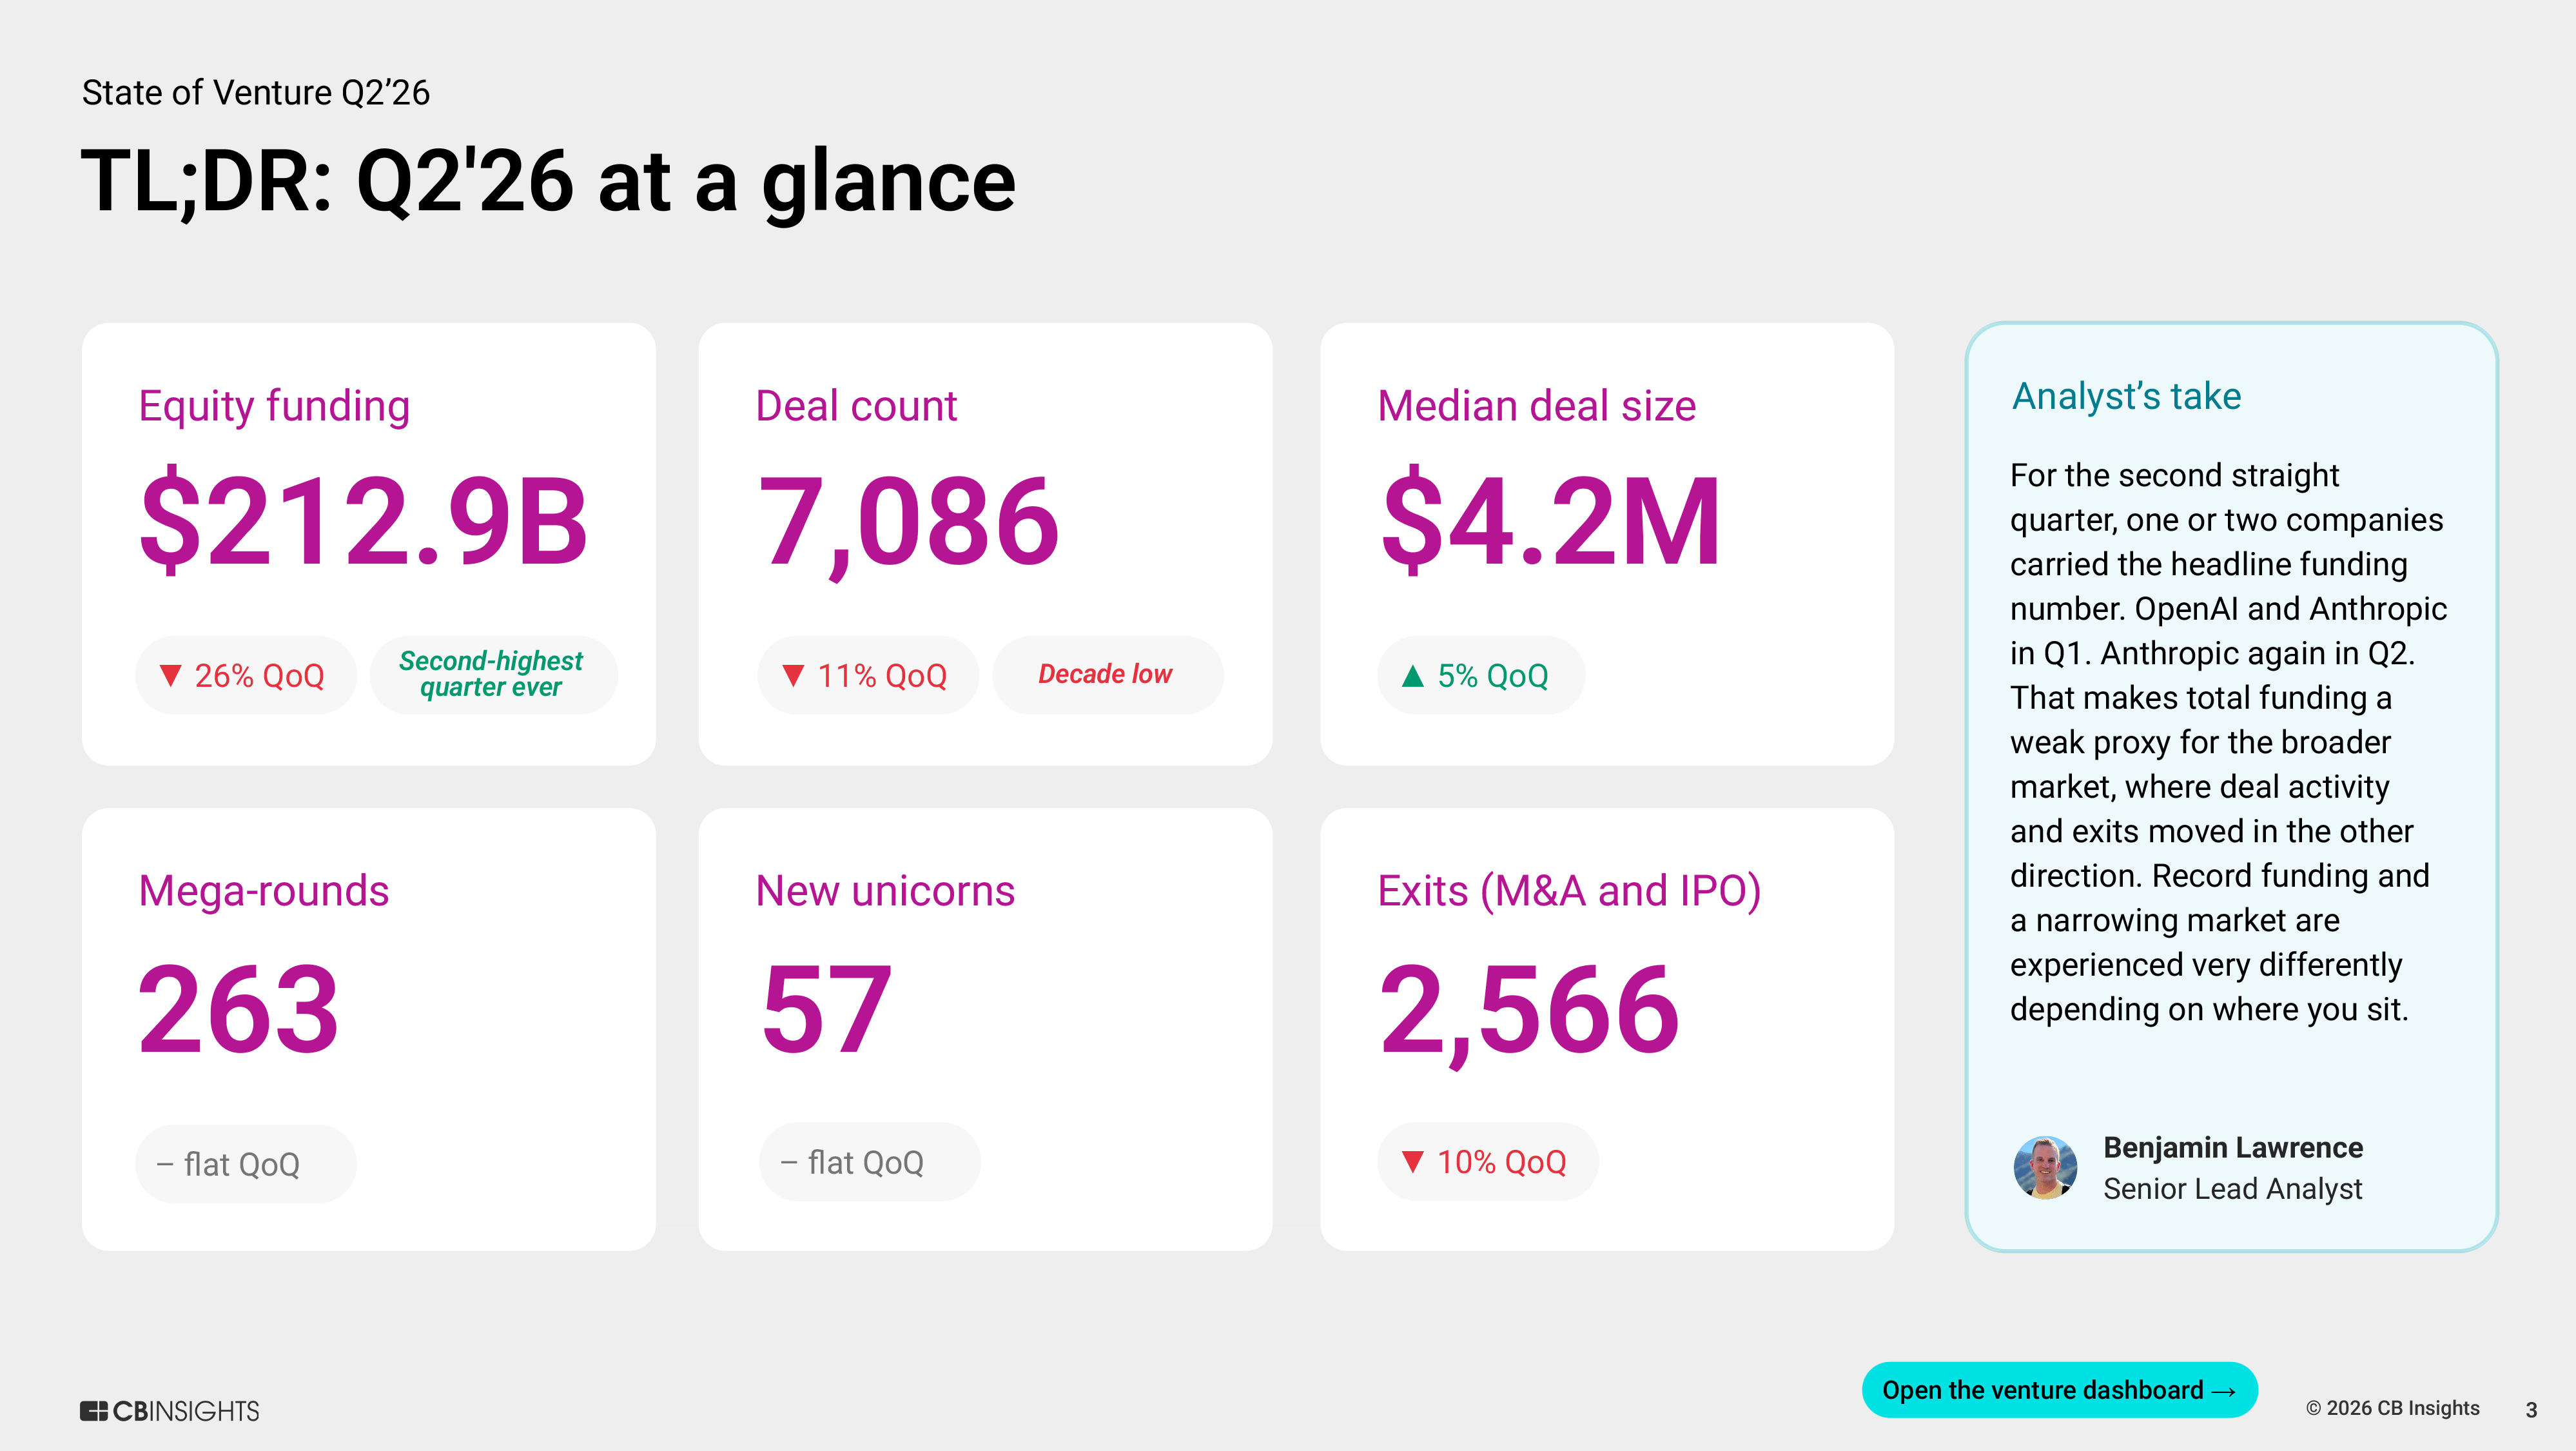Click the Benjamin Lawrence name text
The height and width of the screenshot is (1451, 2576).
pyautogui.click(x=2233, y=1148)
